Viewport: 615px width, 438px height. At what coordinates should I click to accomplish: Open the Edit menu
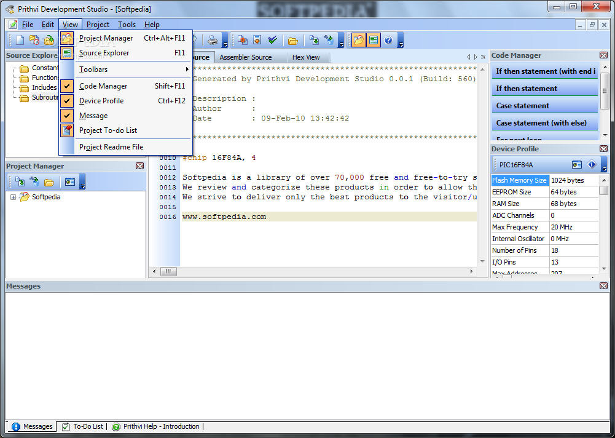click(48, 25)
